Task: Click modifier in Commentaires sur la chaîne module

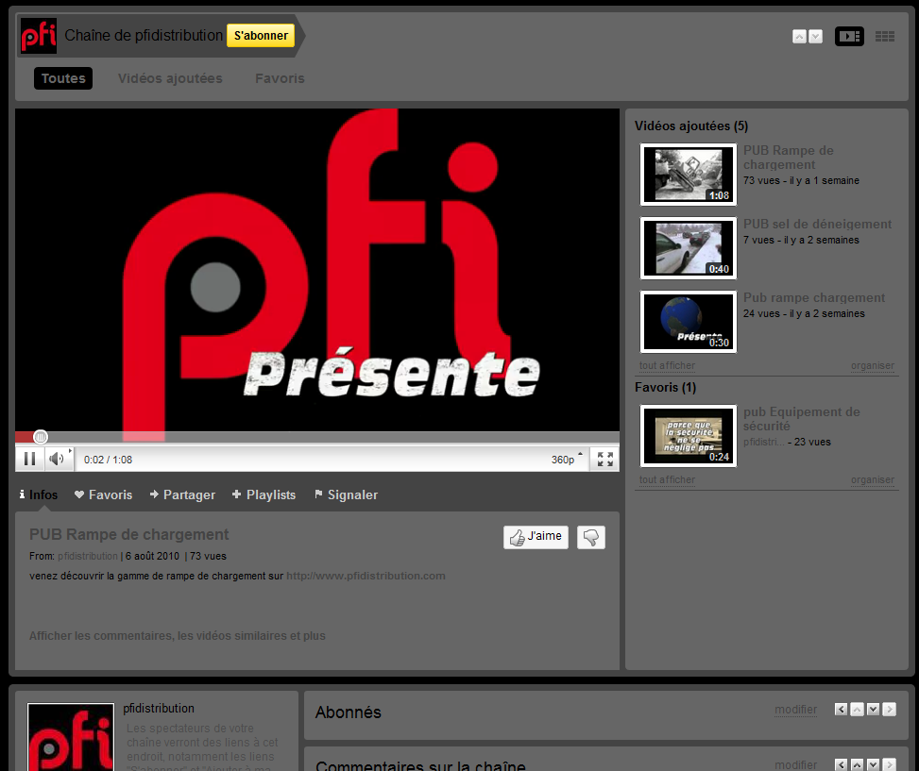Action: click(x=795, y=764)
